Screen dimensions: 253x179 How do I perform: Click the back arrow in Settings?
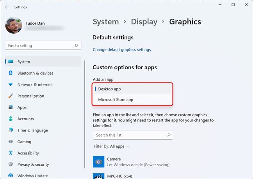point(7,7)
